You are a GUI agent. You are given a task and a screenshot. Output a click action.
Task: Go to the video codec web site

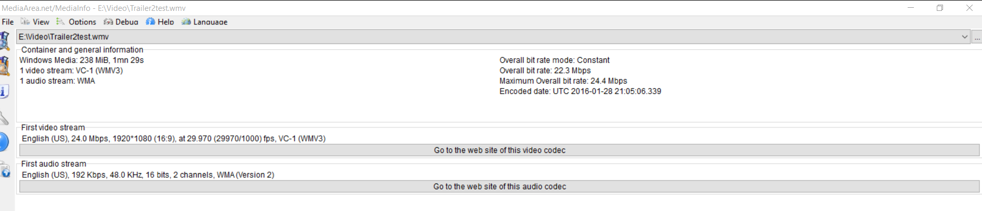pyautogui.click(x=499, y=150)
